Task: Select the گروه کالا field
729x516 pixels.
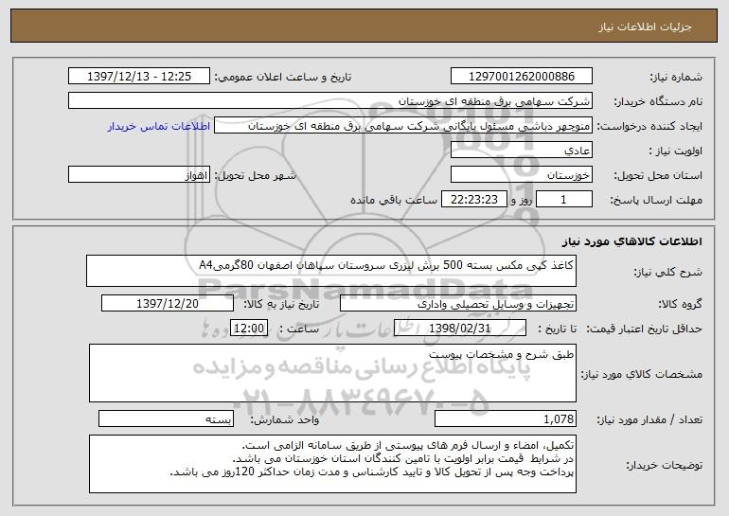Action: click(458, 304)
